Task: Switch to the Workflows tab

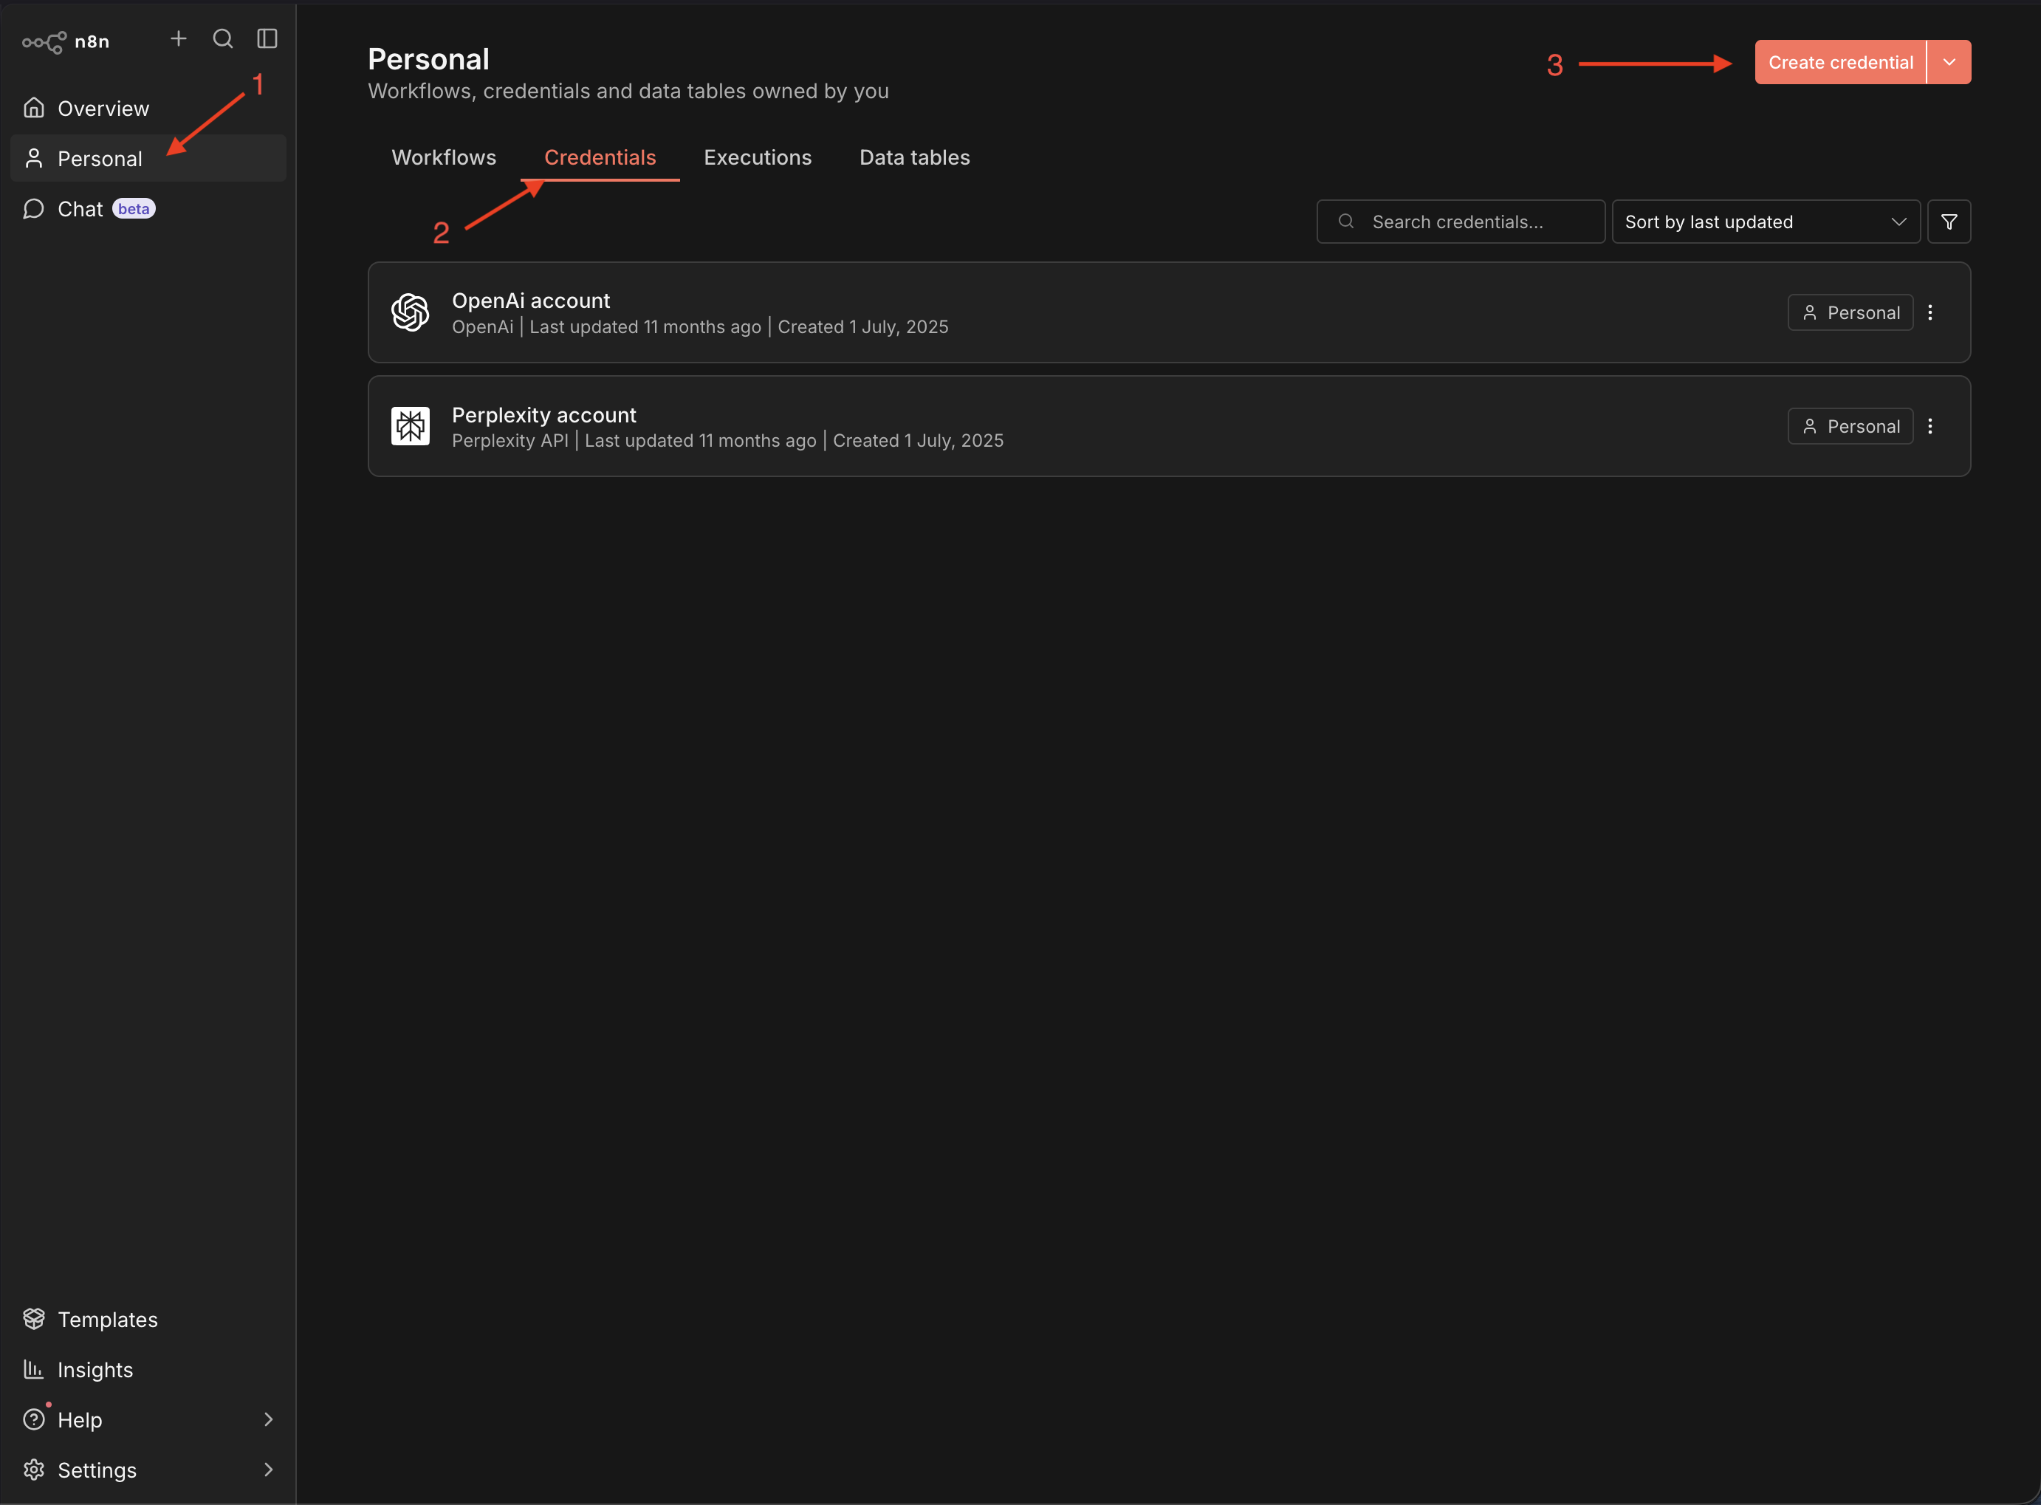Action: click(444, 157)
